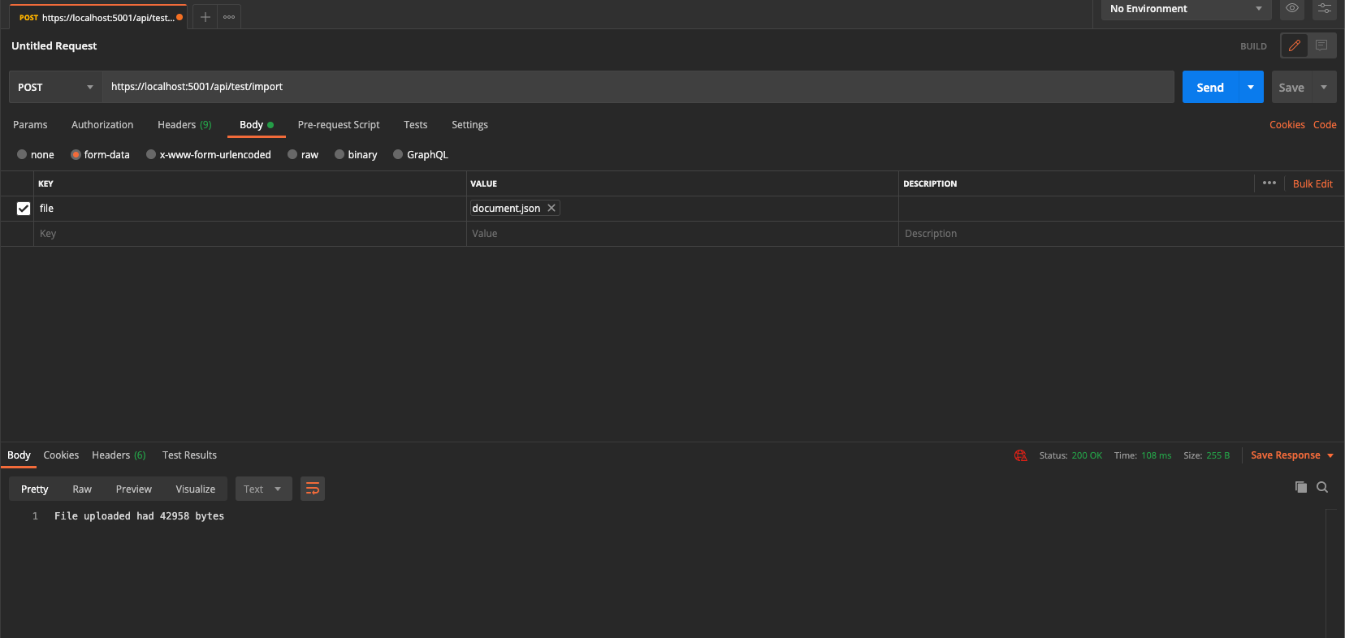Open tab options three-dot menu
Viewport: 1345px width, 638px height.
tap(229, 17)
